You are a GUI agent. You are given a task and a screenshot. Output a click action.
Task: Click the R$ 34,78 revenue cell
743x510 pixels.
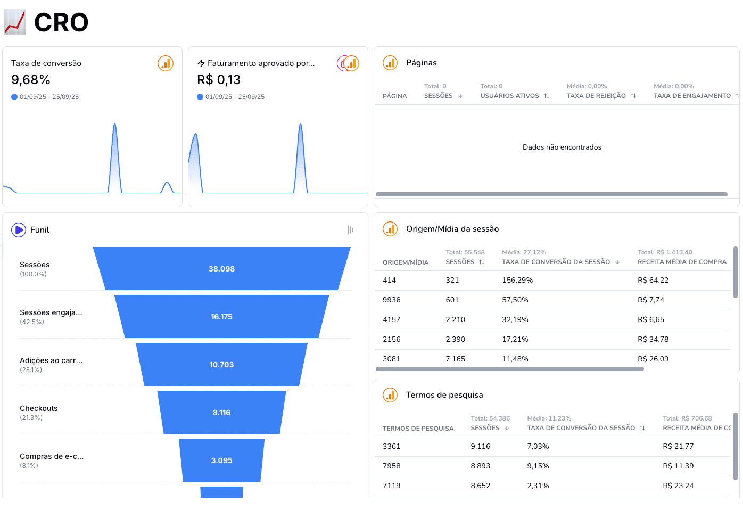click(x=653, y=340)
